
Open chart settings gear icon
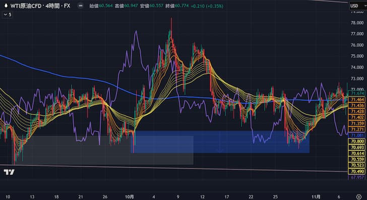(x=359, y=196)
